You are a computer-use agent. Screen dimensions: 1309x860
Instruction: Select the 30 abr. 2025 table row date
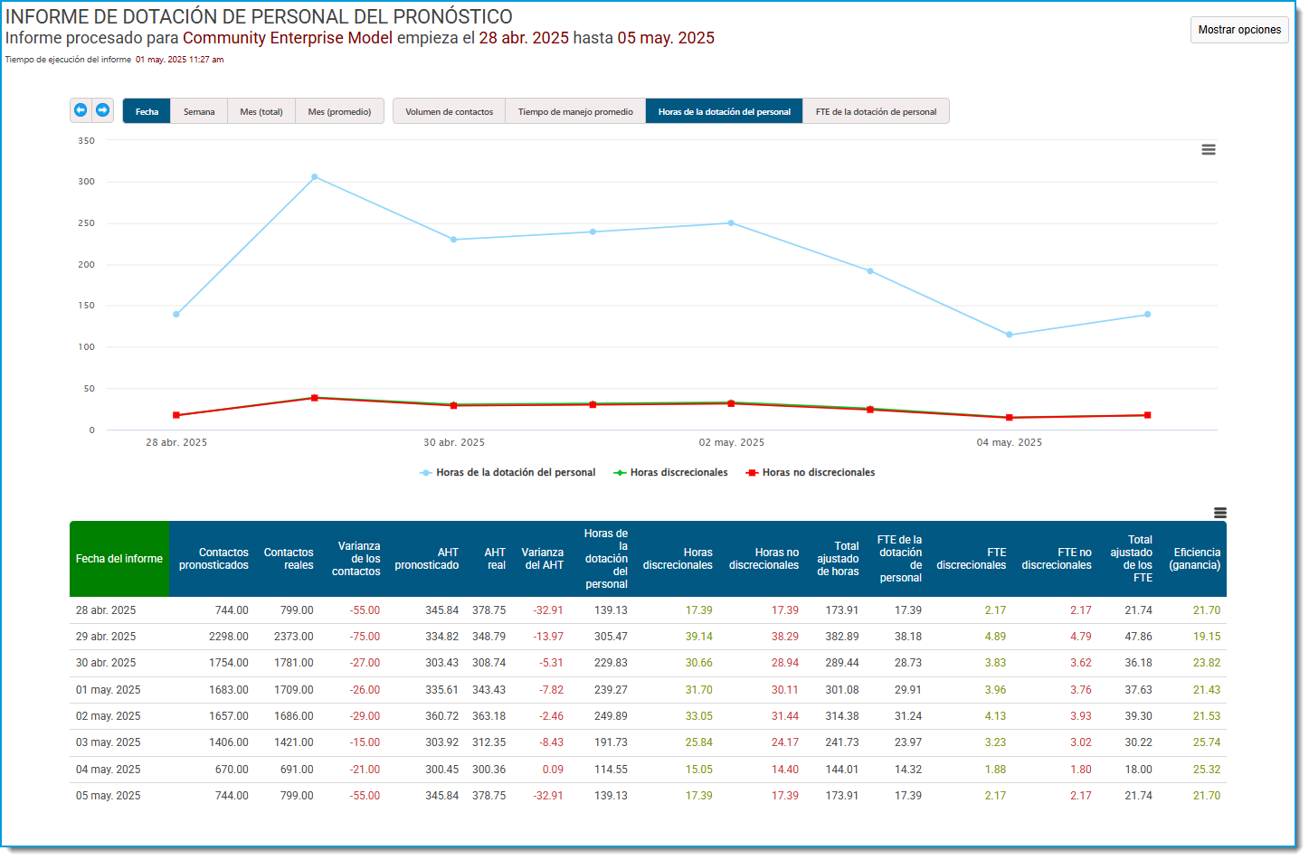(x=106, y=663)
